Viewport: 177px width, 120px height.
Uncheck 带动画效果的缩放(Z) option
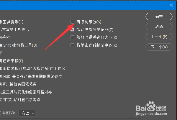pos(72,30)
